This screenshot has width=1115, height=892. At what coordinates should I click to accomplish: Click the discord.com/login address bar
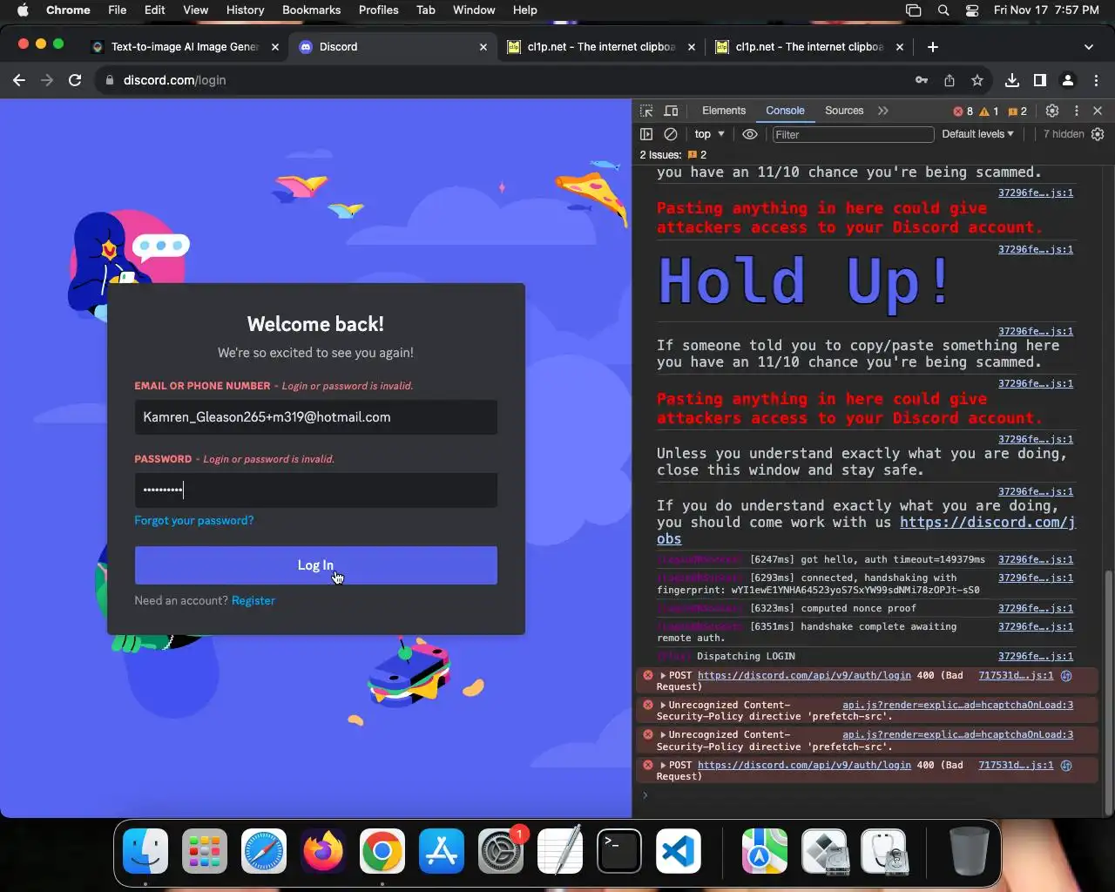pos(505,80)
